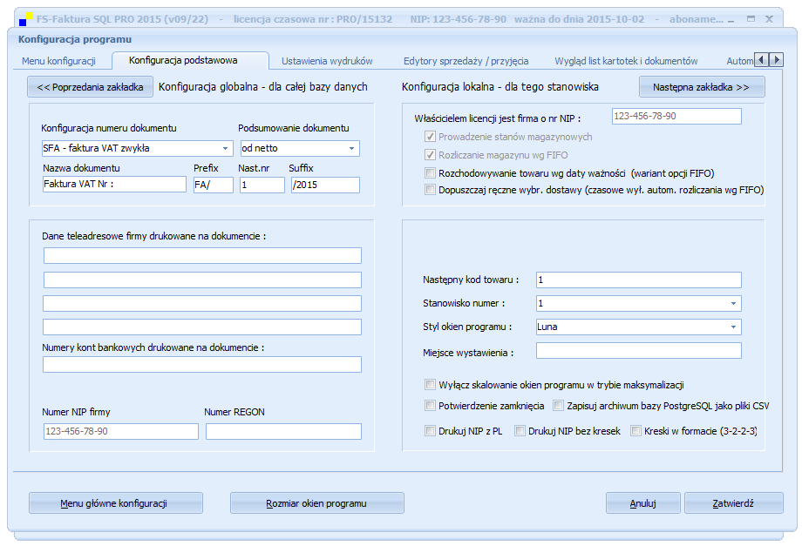The width and height of the screenshot is (802, 546).
Task: Expand the Styl okien programu dropdown
Action: [x=733, y=327]
